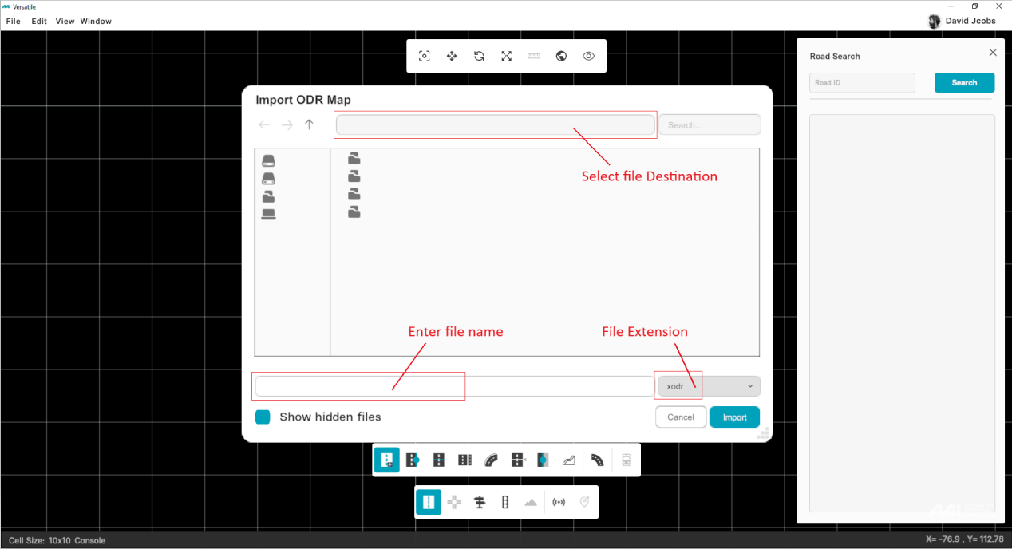Close the Road Search panel
This screenshot has width=1012, height=549.
pos(993,53)
